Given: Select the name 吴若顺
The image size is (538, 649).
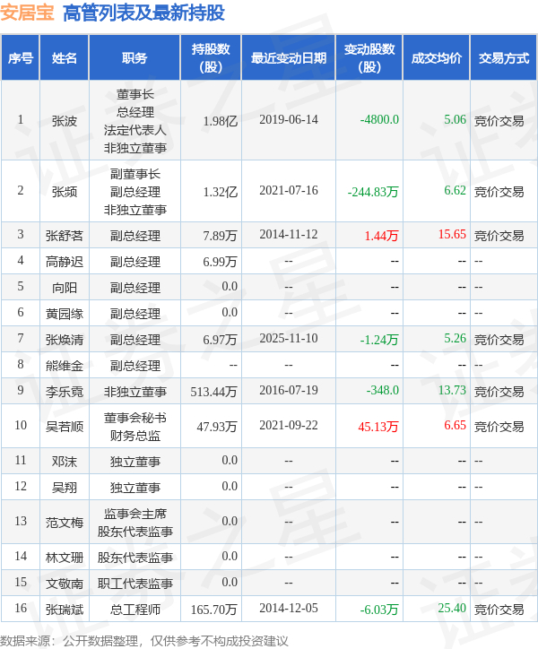Looking at the screenshot, I should tap(65, 427).
